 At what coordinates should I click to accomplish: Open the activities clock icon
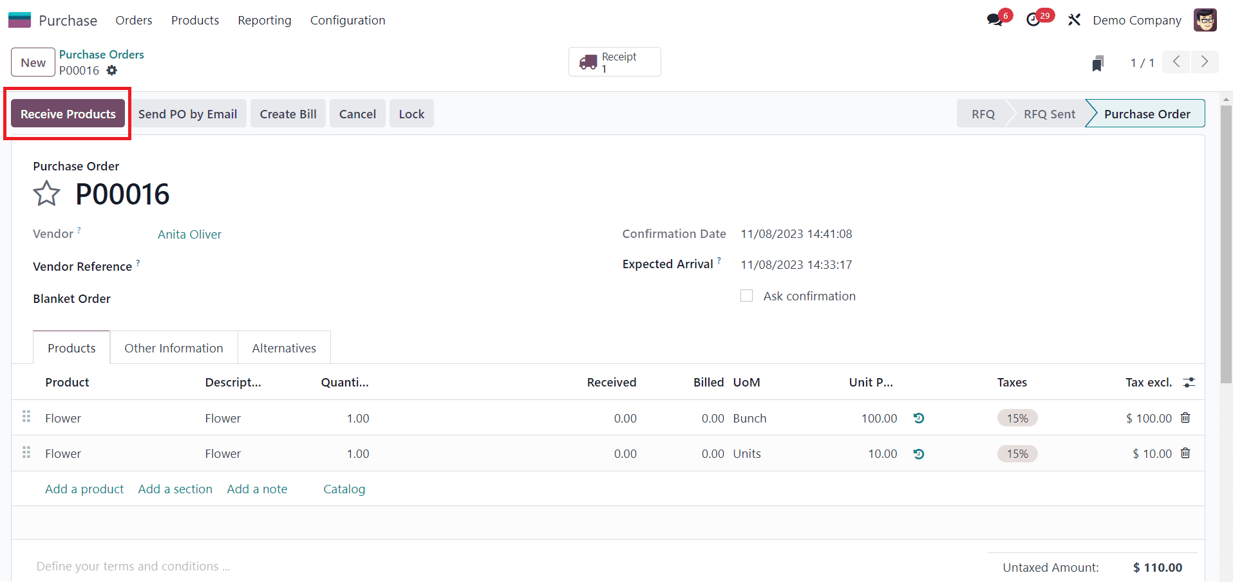point(1033,20)
